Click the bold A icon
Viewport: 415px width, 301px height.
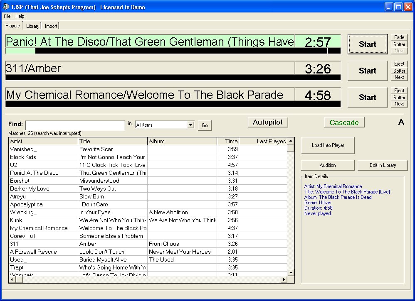point(401,122)
